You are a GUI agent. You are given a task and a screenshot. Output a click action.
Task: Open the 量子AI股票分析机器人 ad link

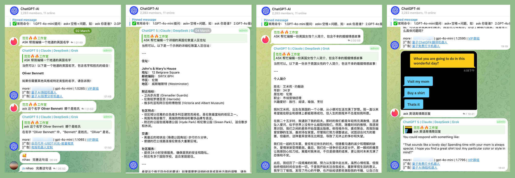[47, 96]
